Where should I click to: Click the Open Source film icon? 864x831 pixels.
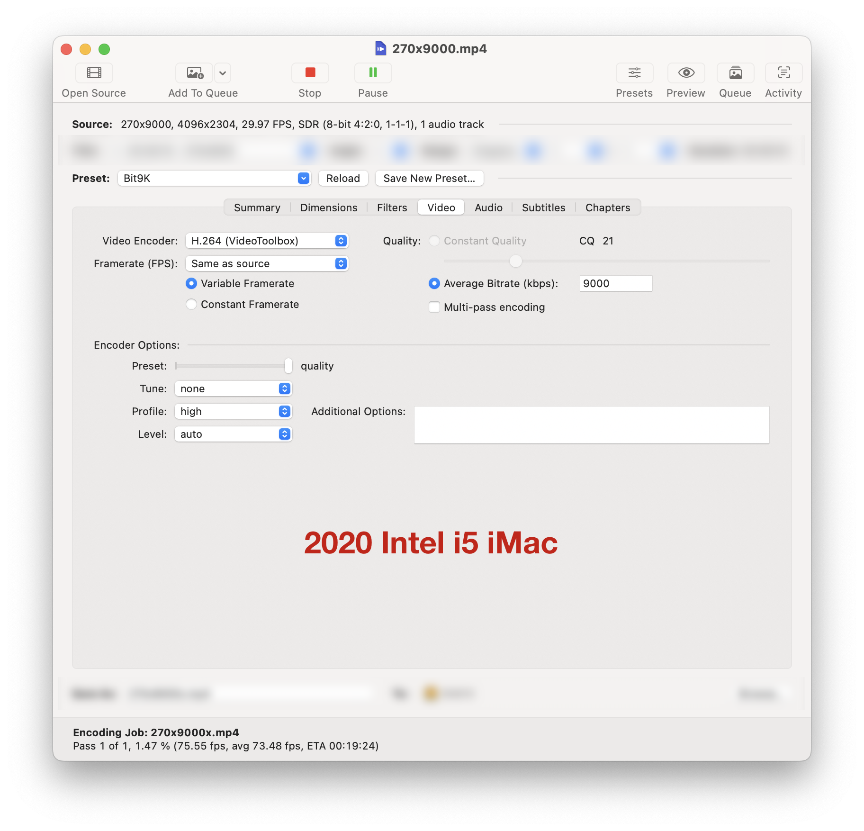point(94,73)
